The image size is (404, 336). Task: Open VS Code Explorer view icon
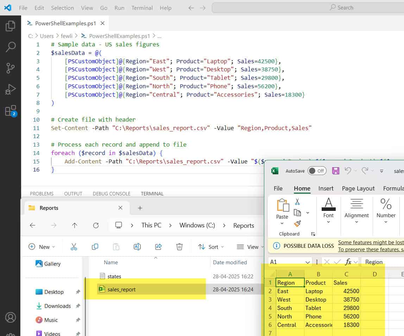pyautogui.click(x=10, y=26)
